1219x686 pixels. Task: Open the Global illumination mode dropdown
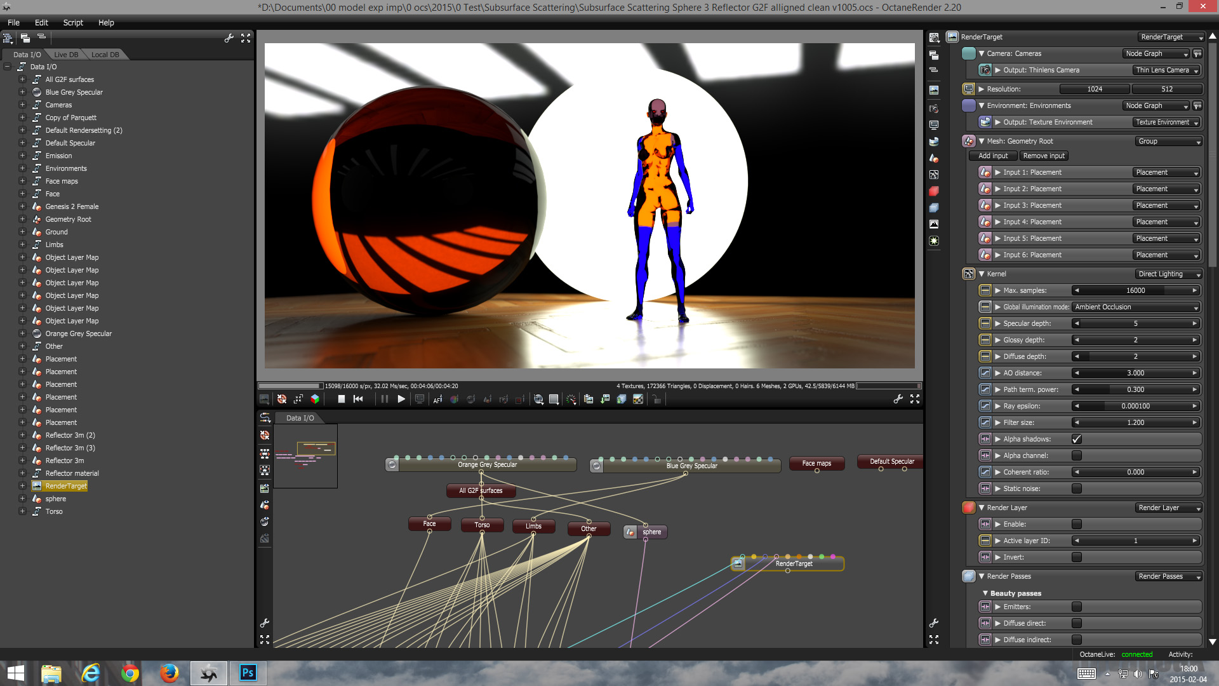click(x=1136, y=307)
